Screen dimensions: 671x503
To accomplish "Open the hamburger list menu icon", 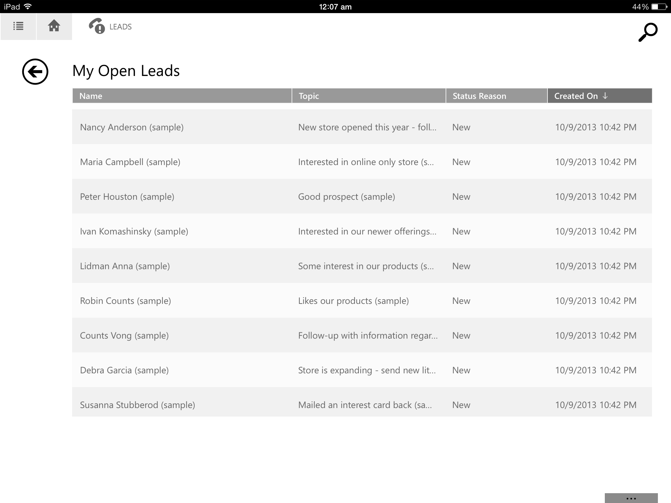I will pos(18,26).
